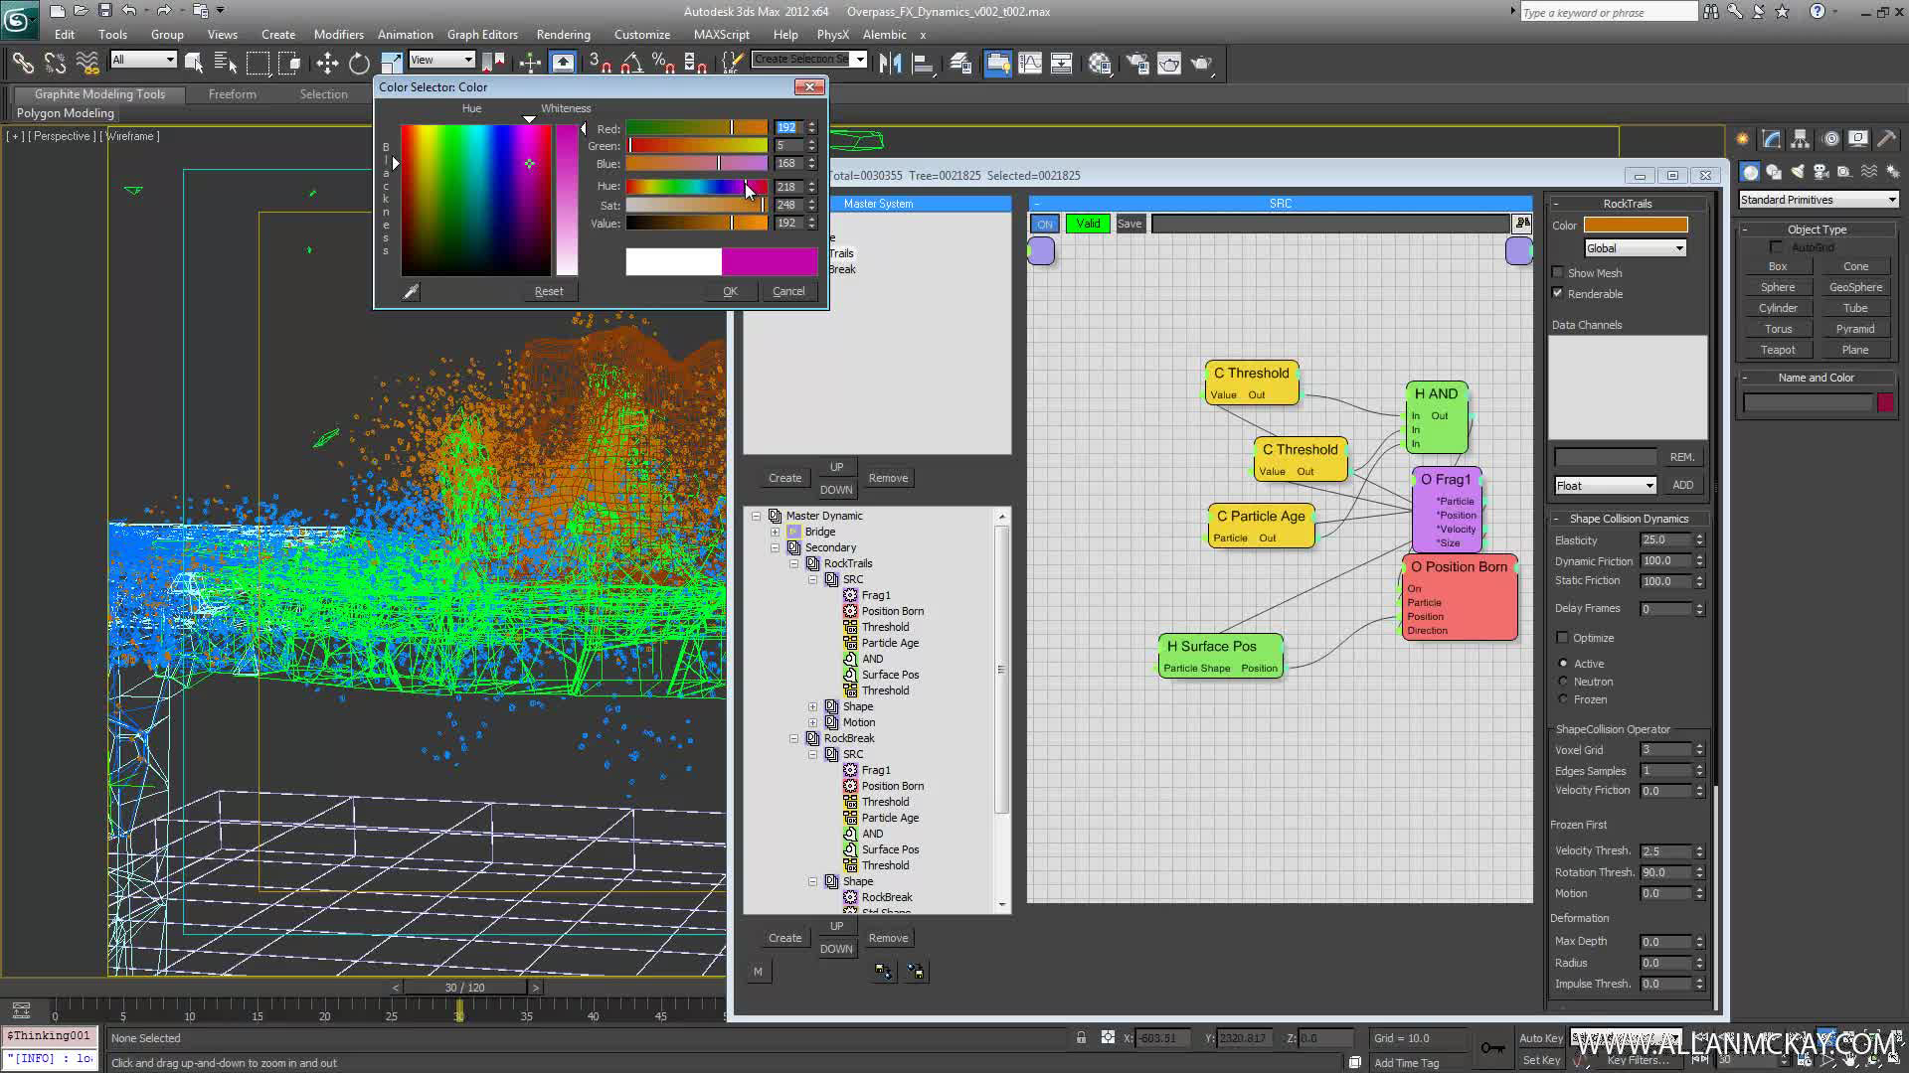Screen dimensions: 1909x1073
Task: Switch to the Freeform ribbon tab
Action: point(233,94)
